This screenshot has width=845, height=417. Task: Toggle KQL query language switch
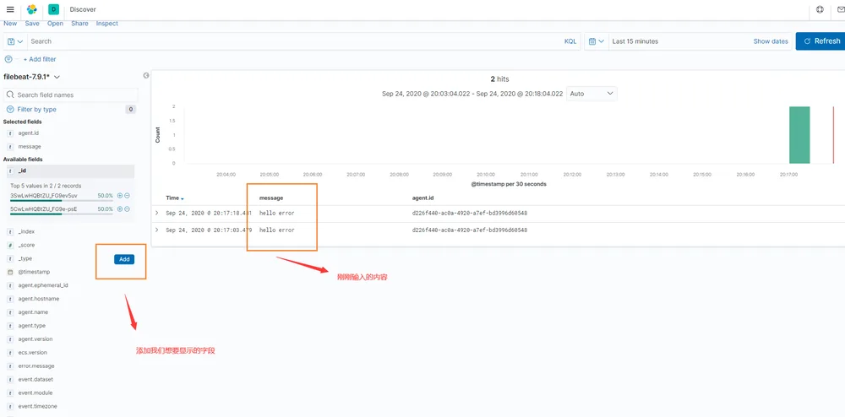[570, 41]
